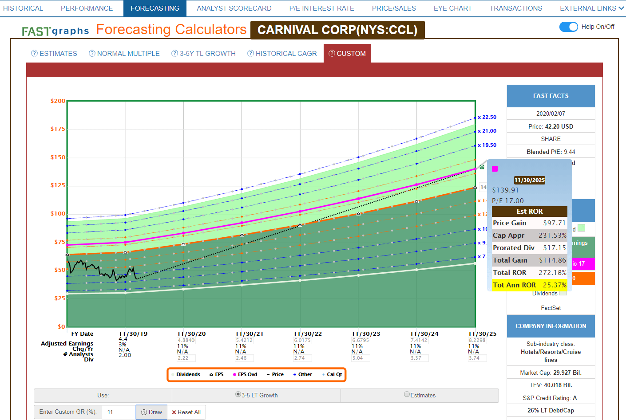Click the magenta EPS Ovd legend dot
Screen dimensions: 626x420
(234, 375)
